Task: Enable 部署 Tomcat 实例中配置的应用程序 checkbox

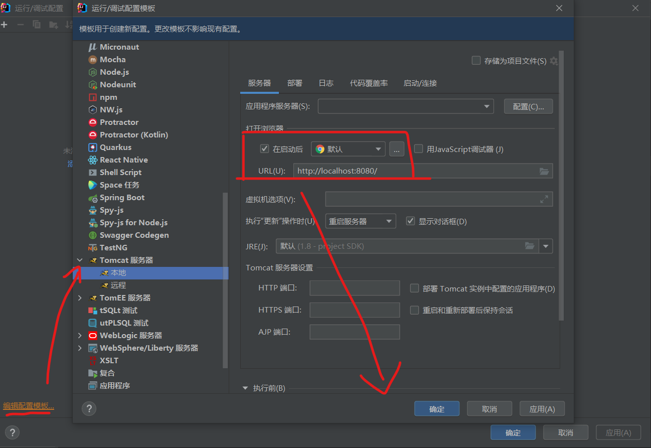Action: 414,288
